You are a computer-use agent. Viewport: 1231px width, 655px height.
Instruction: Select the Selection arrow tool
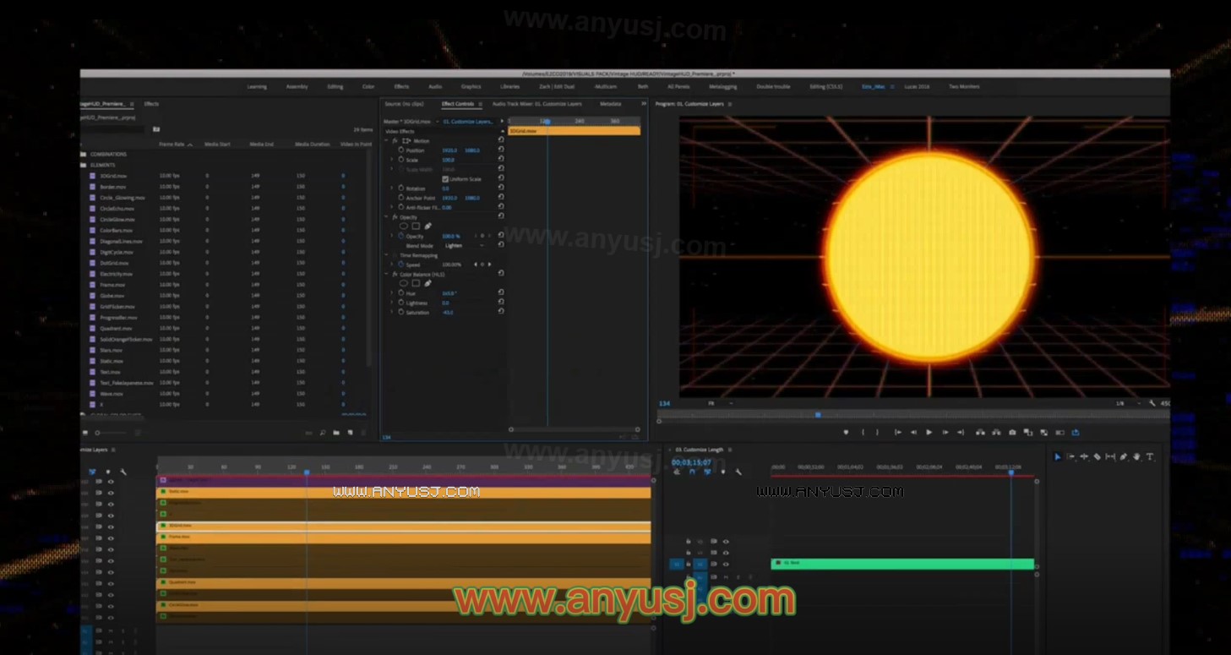(1057, 457)
